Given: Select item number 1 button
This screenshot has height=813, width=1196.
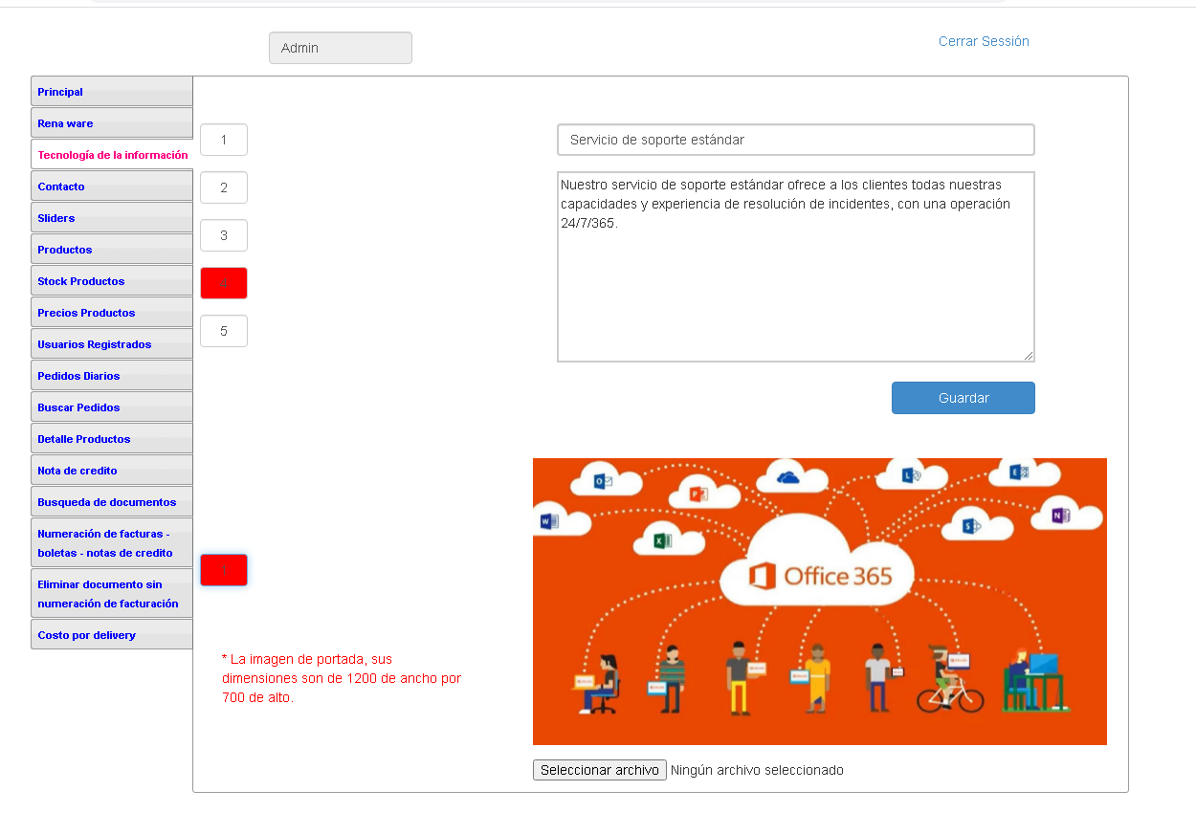Looking at the screenshot, I should point(224,140).
